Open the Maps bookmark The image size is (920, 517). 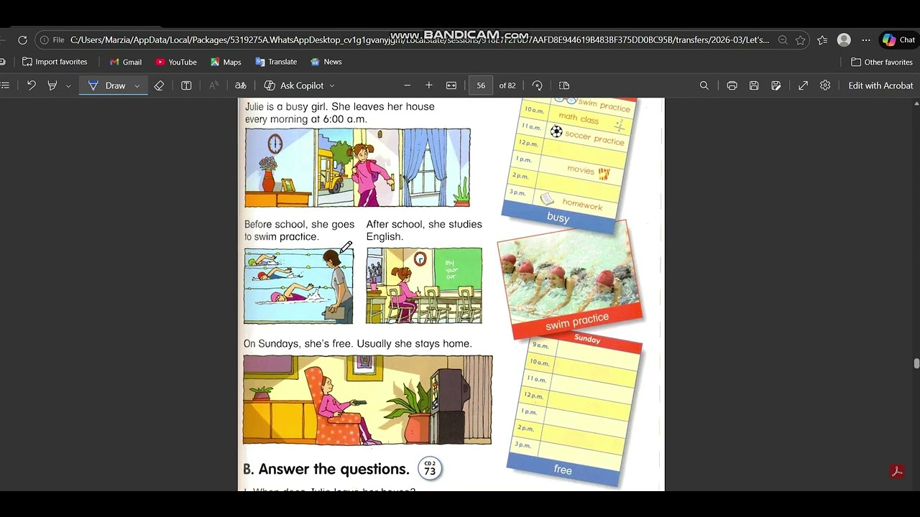click(226, 62)
